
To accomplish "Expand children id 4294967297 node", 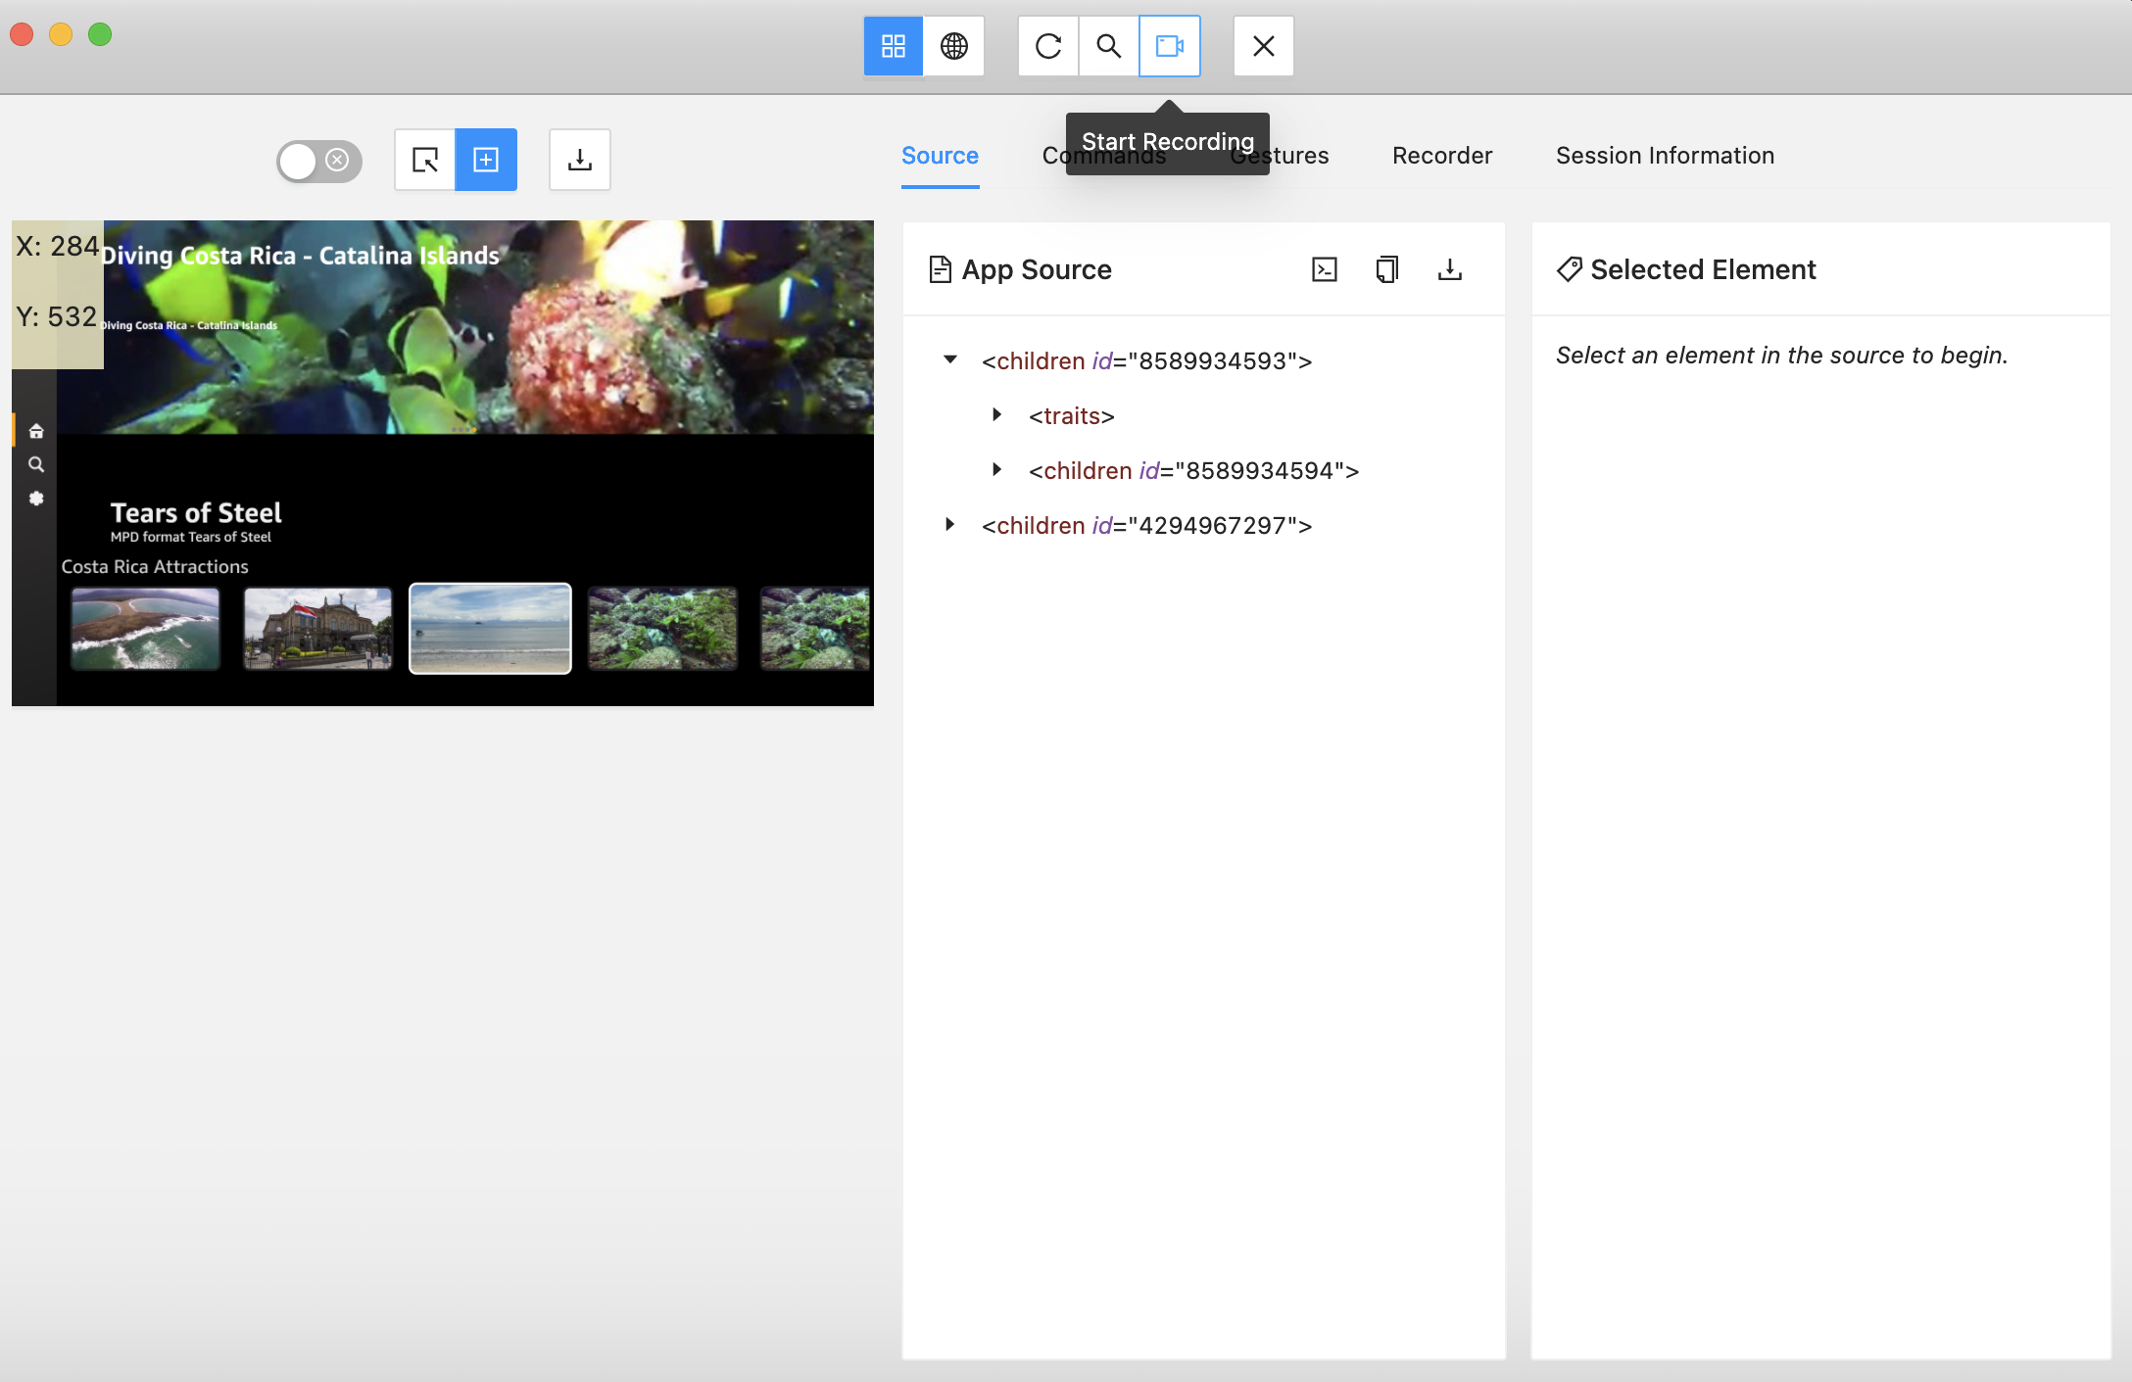I will point(949,524).
